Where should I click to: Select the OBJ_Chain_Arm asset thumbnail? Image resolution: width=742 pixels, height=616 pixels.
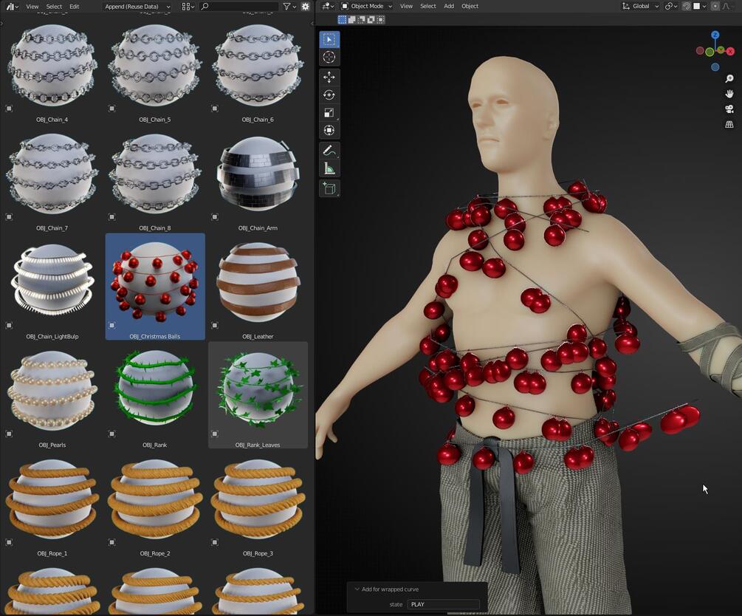pos(258,174)
